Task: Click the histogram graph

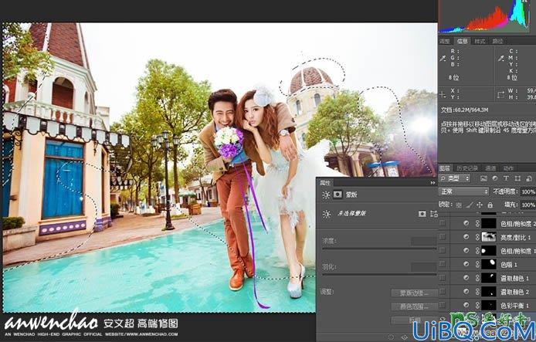Action: 485,16
